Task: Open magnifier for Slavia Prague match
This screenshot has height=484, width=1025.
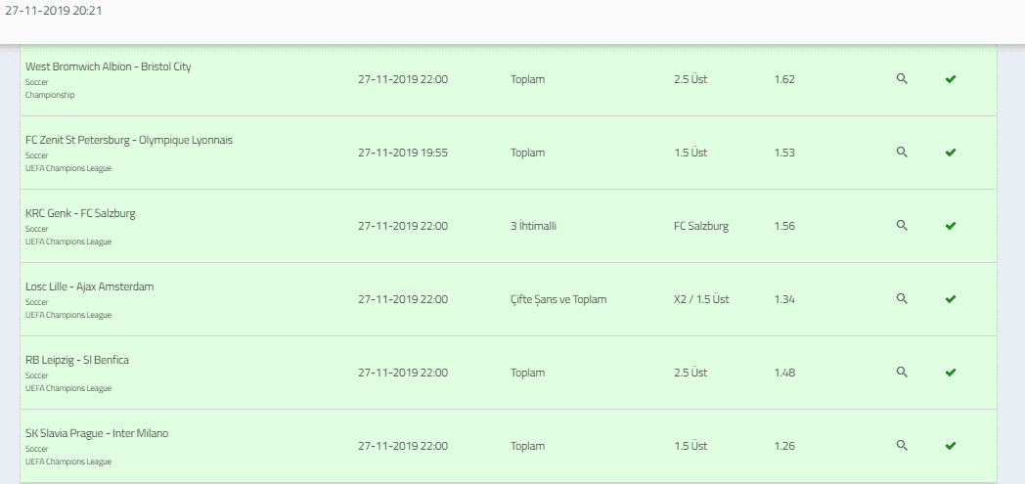Action: coord(902,446)
